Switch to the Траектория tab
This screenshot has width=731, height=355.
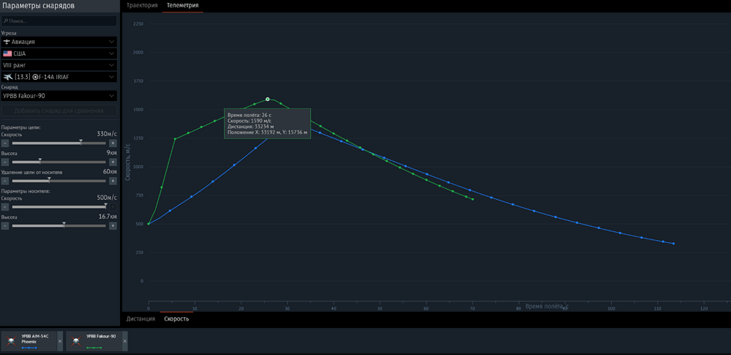tap(142, 6)
